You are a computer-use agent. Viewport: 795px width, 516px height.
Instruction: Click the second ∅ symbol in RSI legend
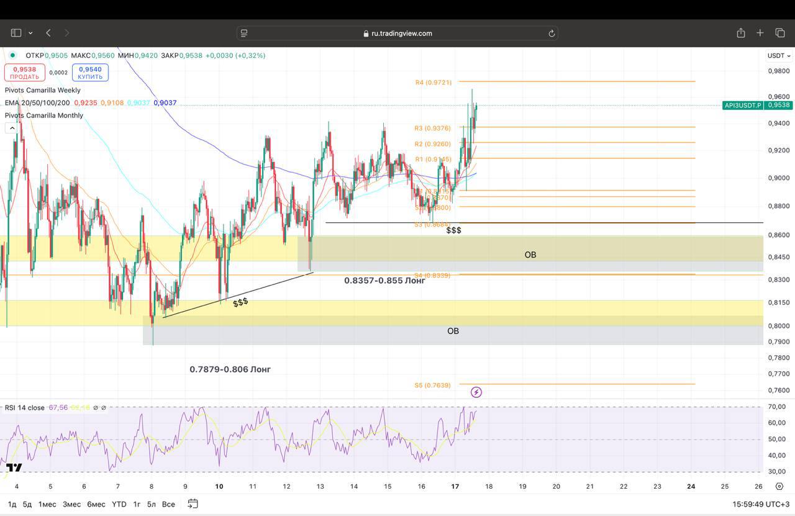click(x=104, y=408)
